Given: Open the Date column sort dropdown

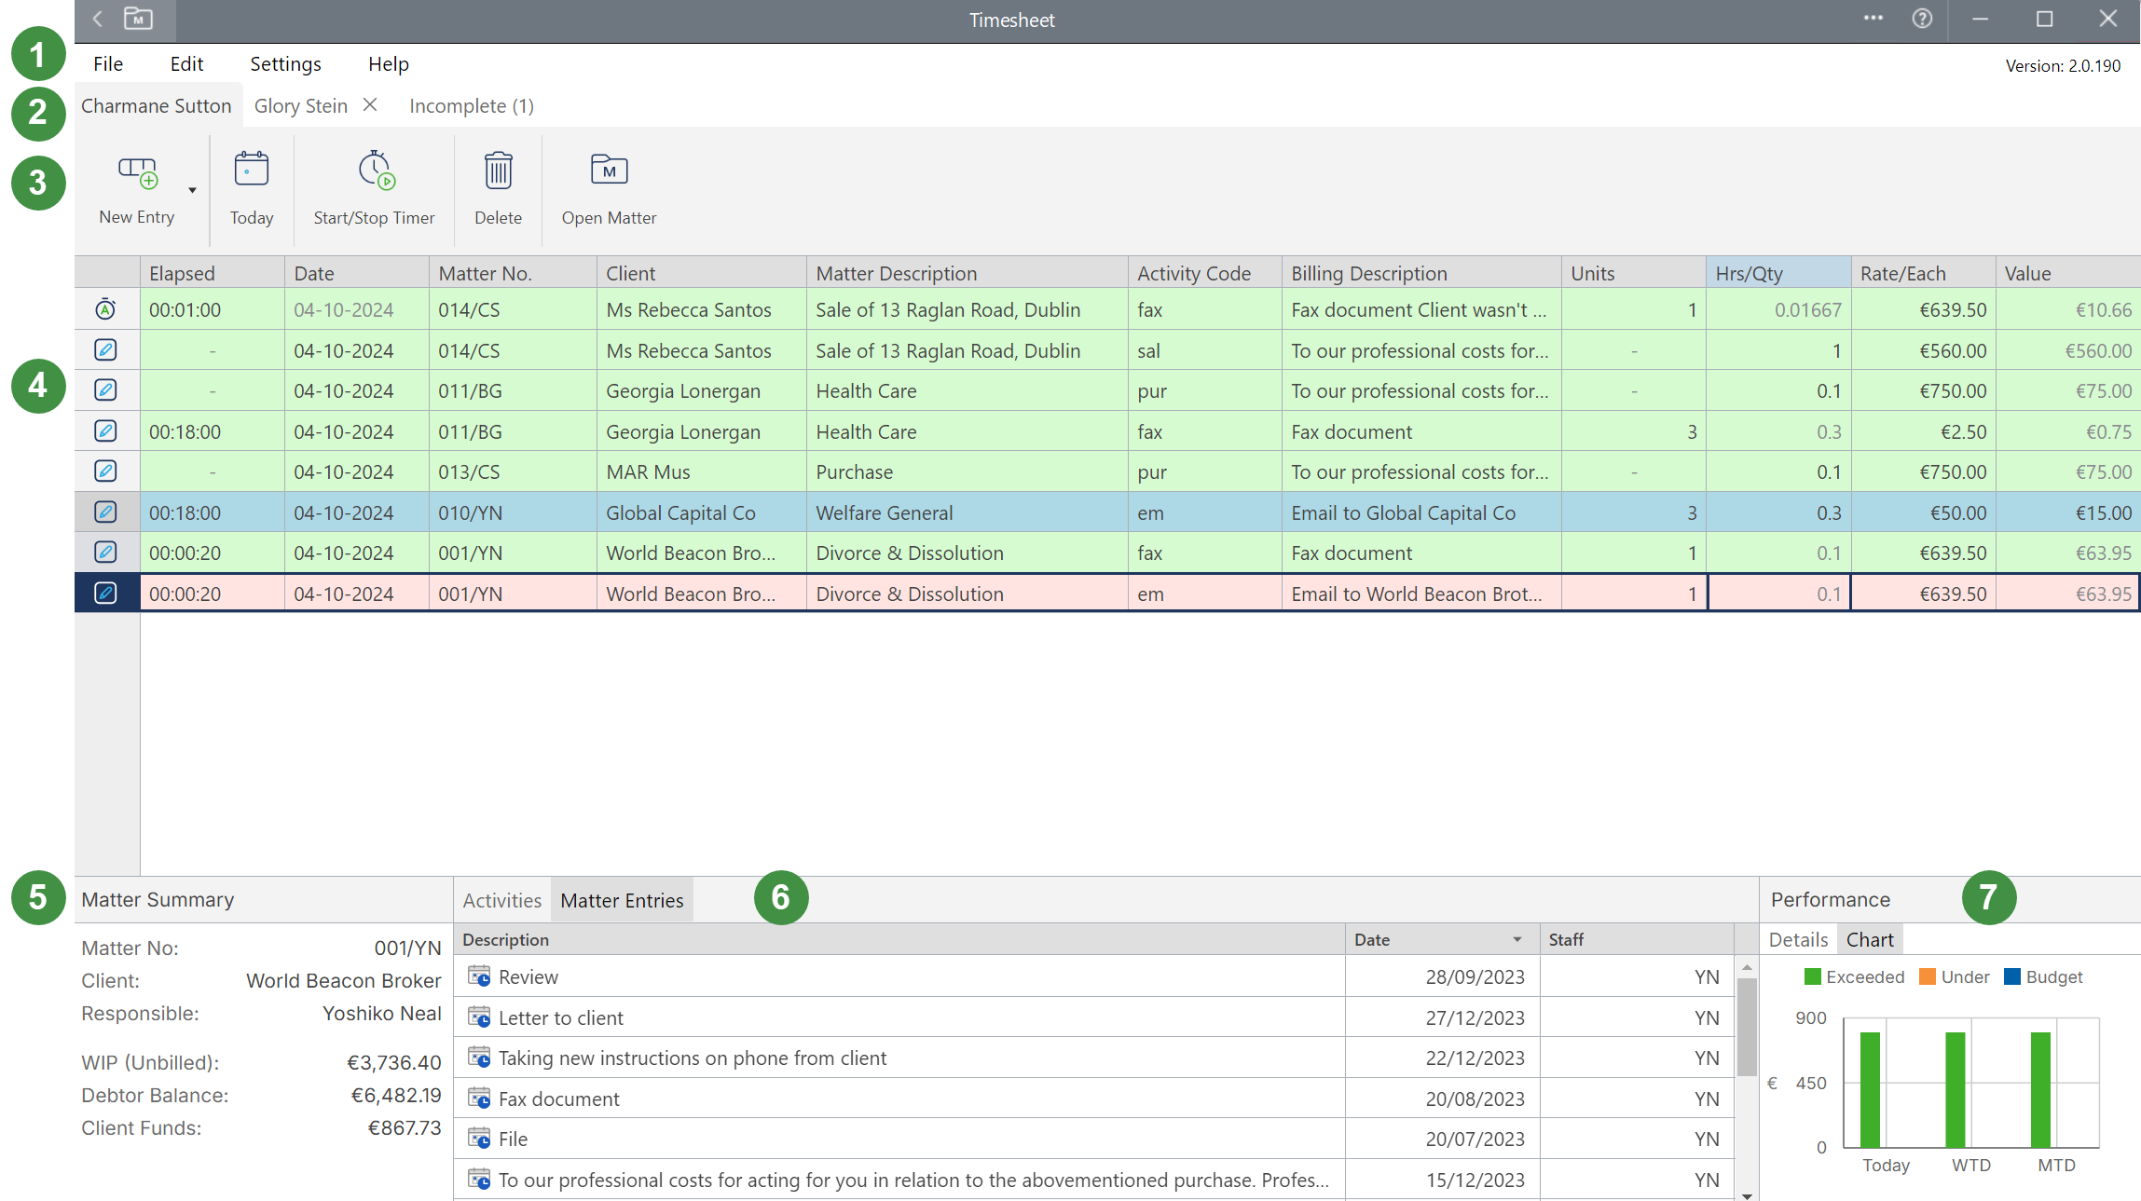Looking at the screenshot, I should pos(1517,938).
